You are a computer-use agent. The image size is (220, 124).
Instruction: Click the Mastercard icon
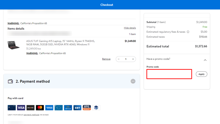pyautogui.click(x=40, y=108)
